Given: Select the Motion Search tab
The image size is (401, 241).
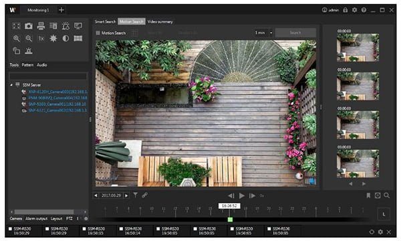Looking at the screenshot, I should click(x=132, y=21).
